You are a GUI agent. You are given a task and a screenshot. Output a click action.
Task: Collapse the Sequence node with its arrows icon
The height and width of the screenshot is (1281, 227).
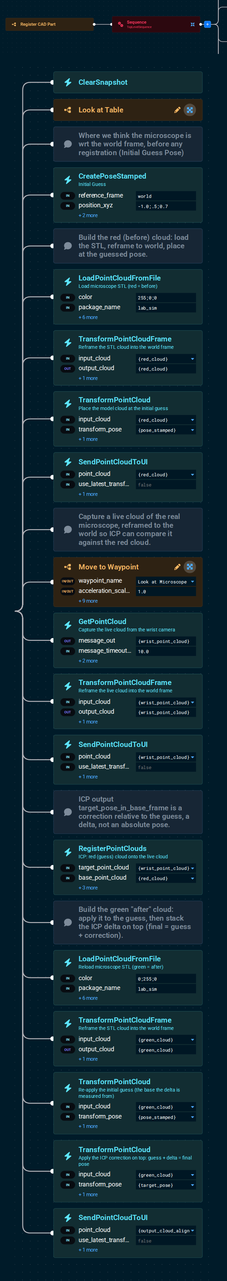coord(193,24)
